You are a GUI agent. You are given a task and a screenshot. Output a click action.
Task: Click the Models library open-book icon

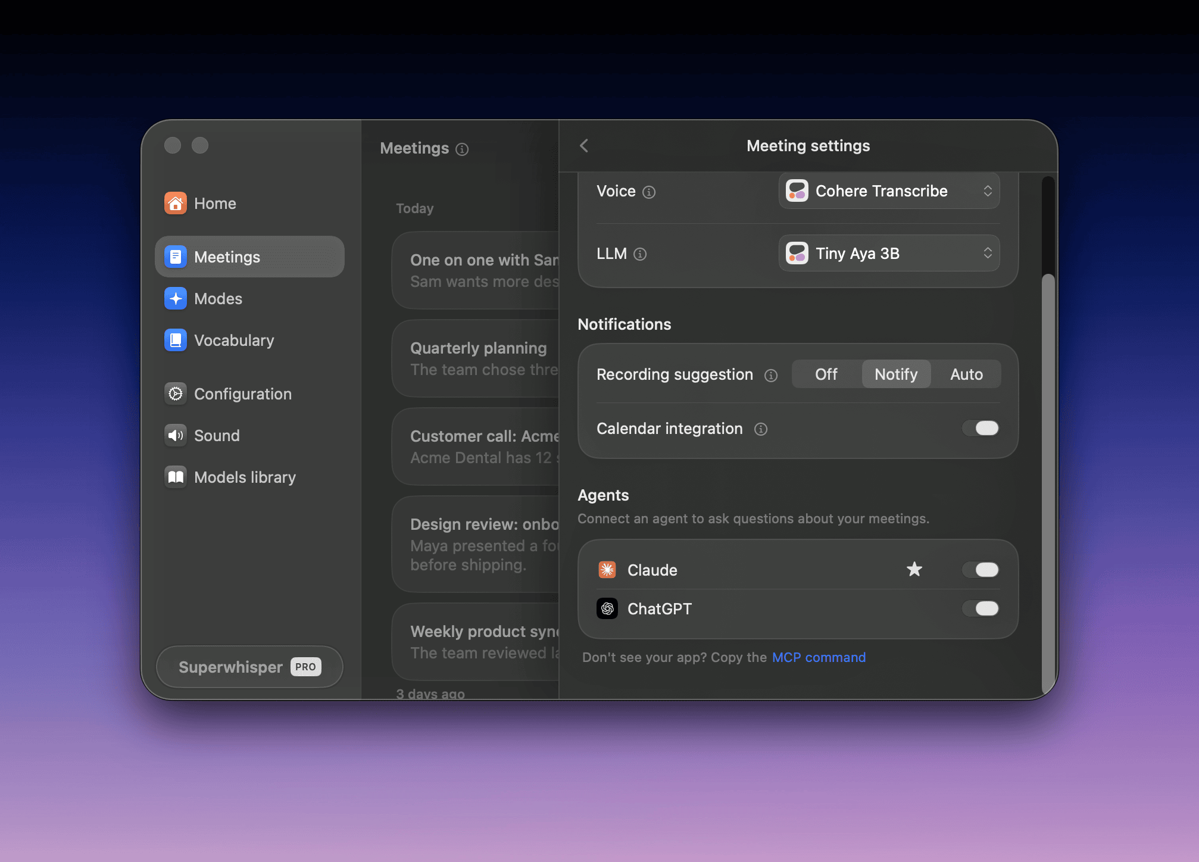pos(175,477)
